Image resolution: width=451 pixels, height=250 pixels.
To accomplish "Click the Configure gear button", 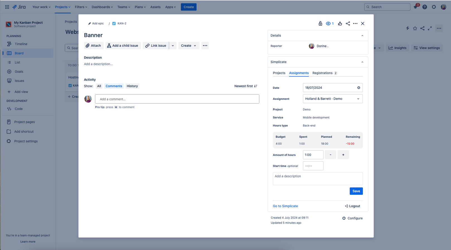I will point(352,218).
